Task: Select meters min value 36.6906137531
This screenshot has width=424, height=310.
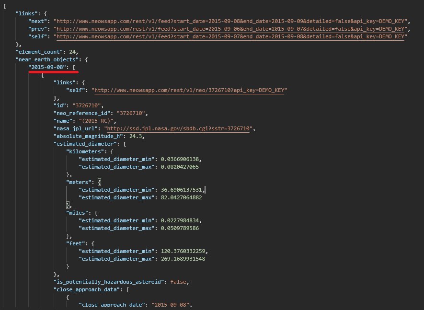Action: 182,190
